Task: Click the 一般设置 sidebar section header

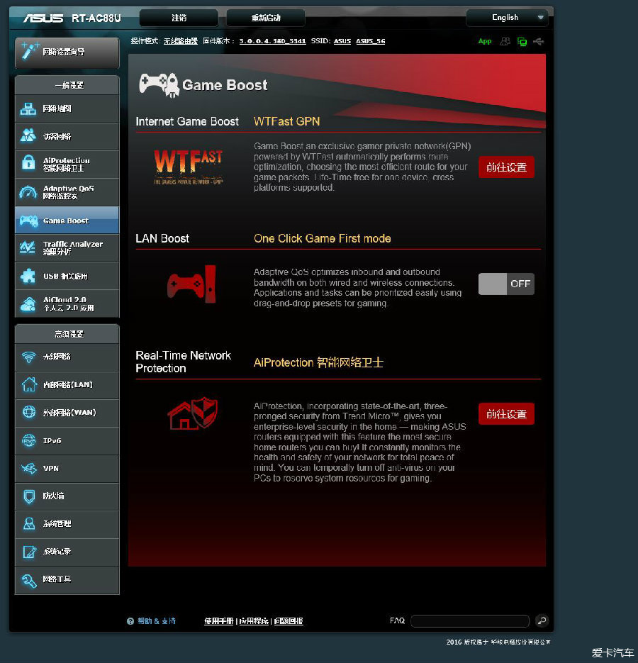Action: (67, 85)
